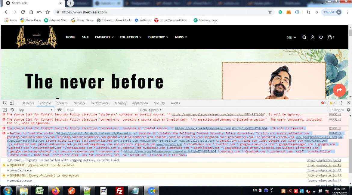Image resolution: width=352 pixels, height=195 pixels.
Task: Switch to the Network tab
Action: pos(79,103)
